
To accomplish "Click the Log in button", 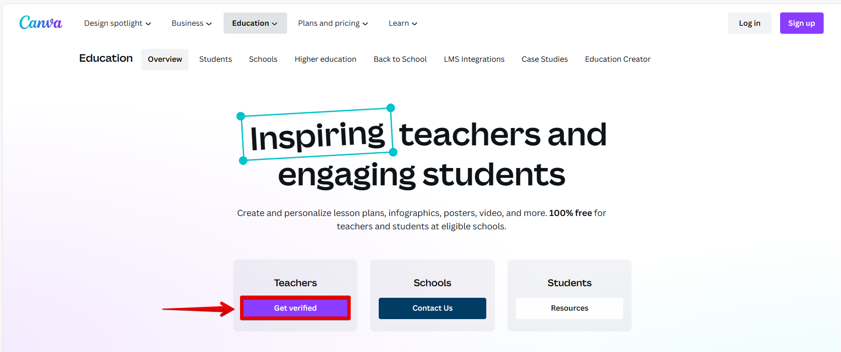I will coord(749,23).
